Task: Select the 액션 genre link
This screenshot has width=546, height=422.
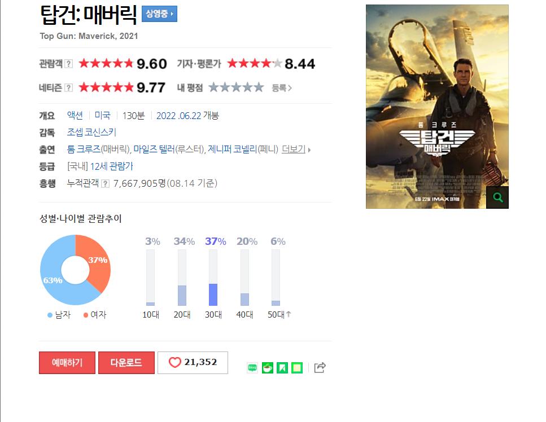Action: [75, 116]
